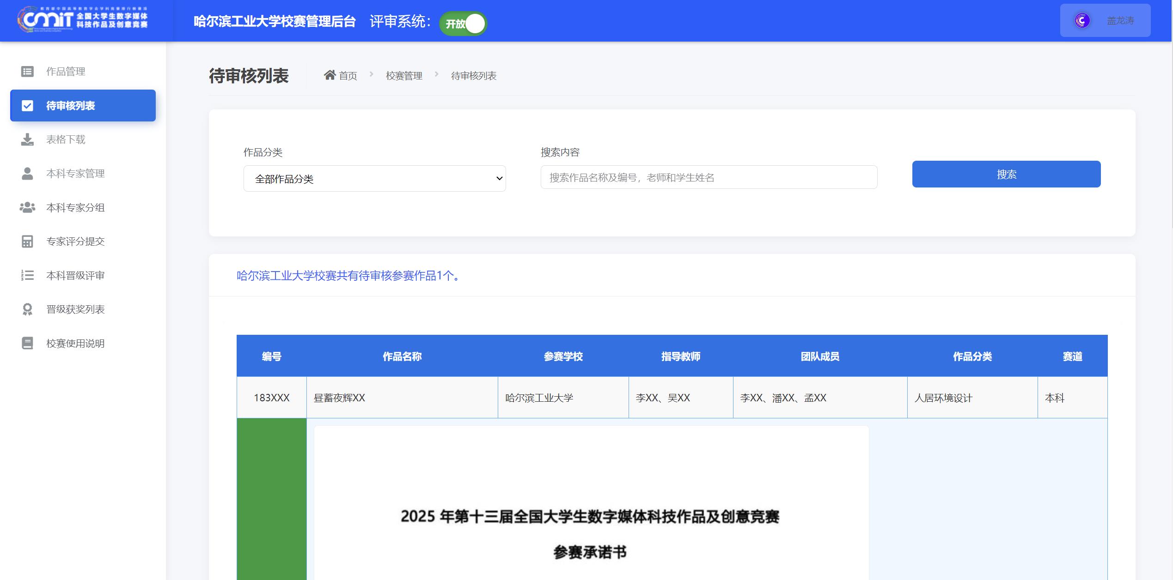
Task: Open 本科专家分组 menu item
Action: click(83, 207)
